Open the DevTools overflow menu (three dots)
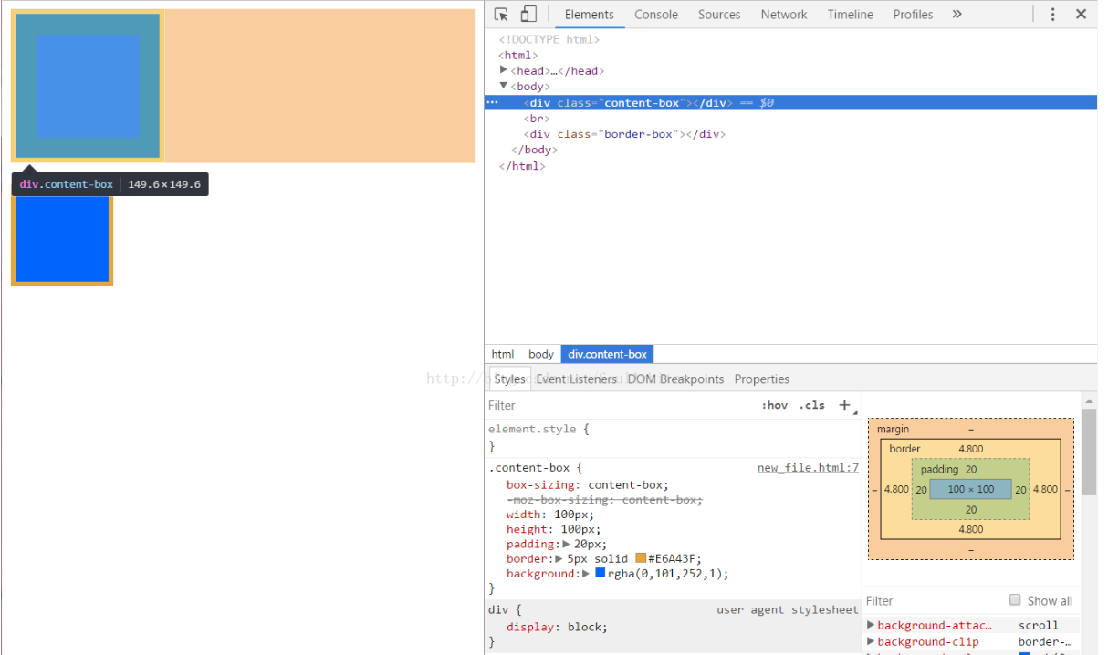This screenshot has width=1108, height=655. (1052, 14)
